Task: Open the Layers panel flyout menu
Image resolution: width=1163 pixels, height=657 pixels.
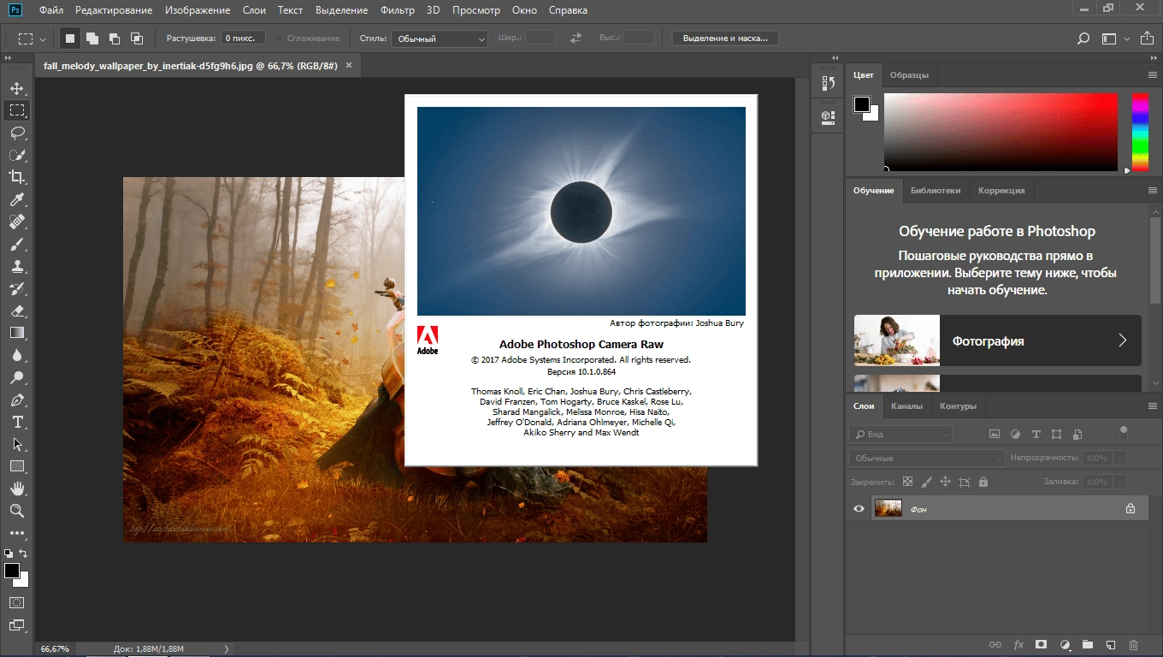Action: pos(1152,406)
